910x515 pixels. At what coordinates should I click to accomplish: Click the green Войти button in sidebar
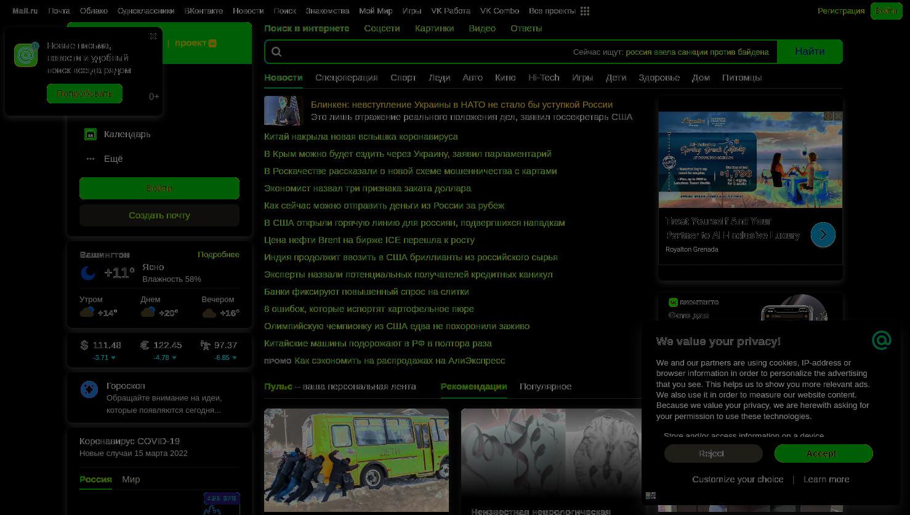pyautogui.click(x=159, y=188)
